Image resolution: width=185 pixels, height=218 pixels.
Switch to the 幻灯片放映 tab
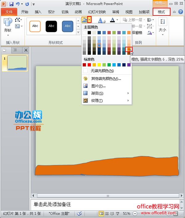(x=97, y=12)
